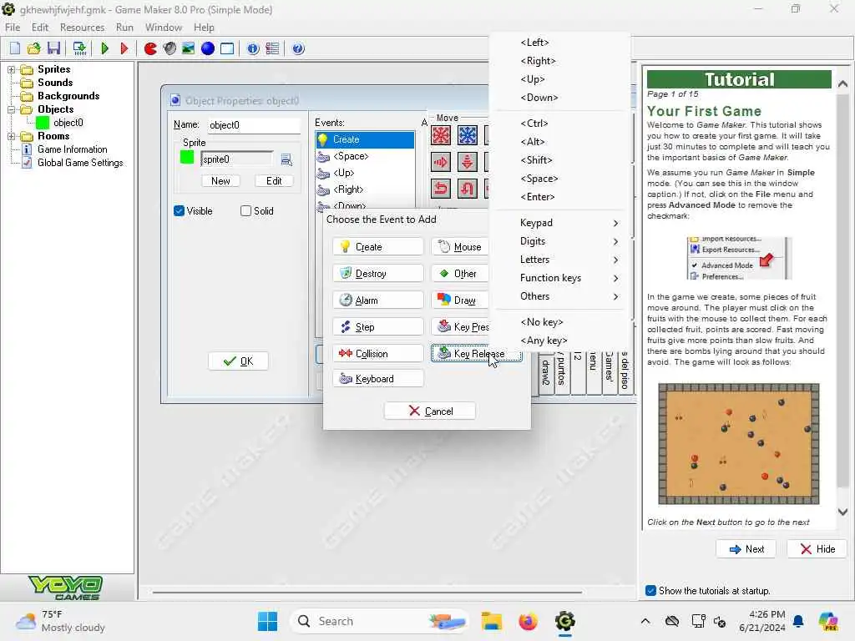Open help with the question mark icon

click(298, 48)
